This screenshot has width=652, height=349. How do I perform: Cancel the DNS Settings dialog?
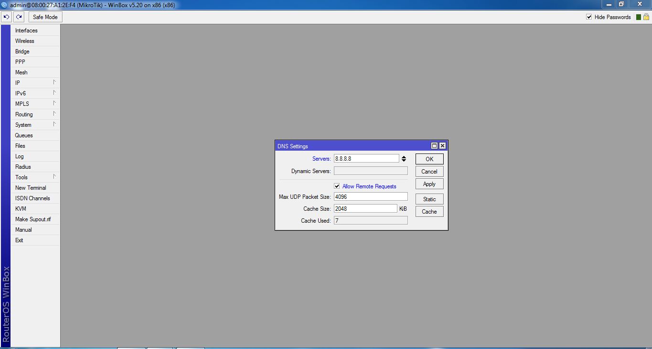428,171
